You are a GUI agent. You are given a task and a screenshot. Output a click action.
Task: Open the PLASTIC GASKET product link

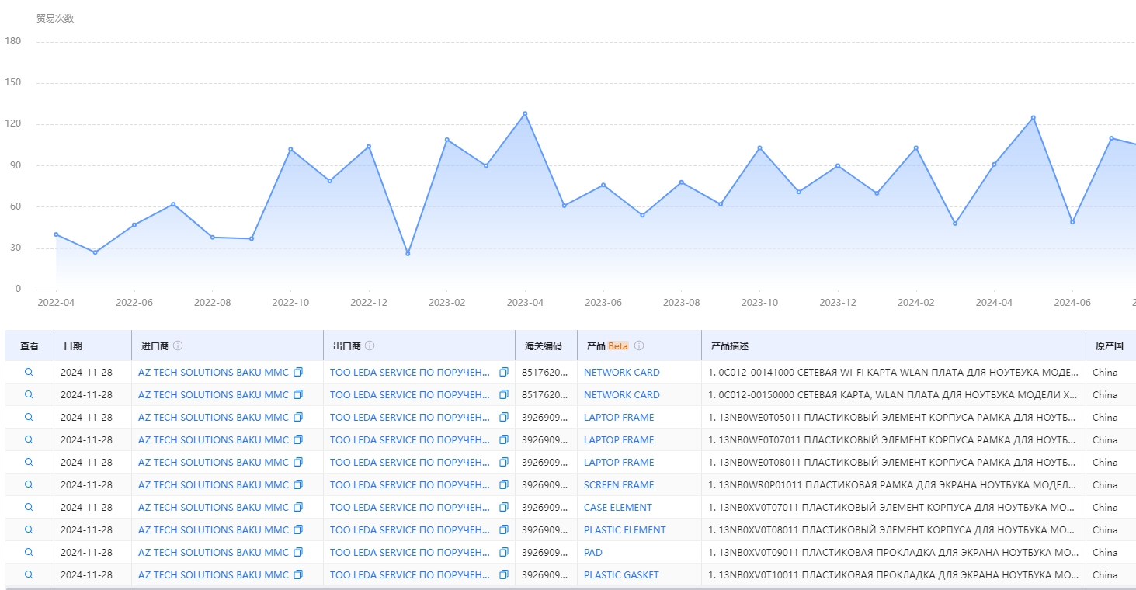(621, 575)
